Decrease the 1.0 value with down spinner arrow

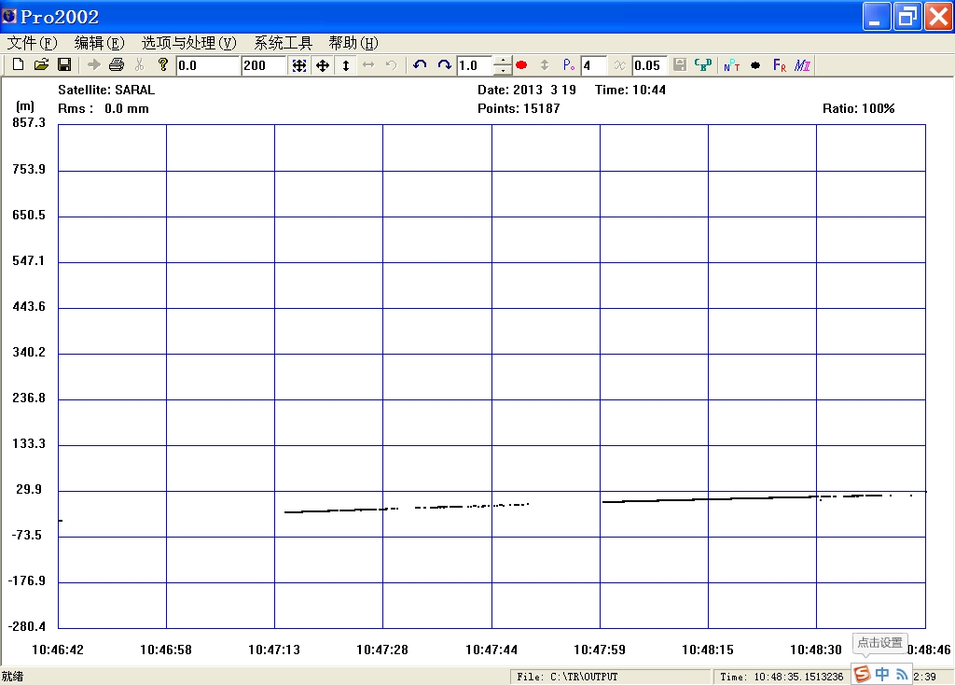coord(503,70)
